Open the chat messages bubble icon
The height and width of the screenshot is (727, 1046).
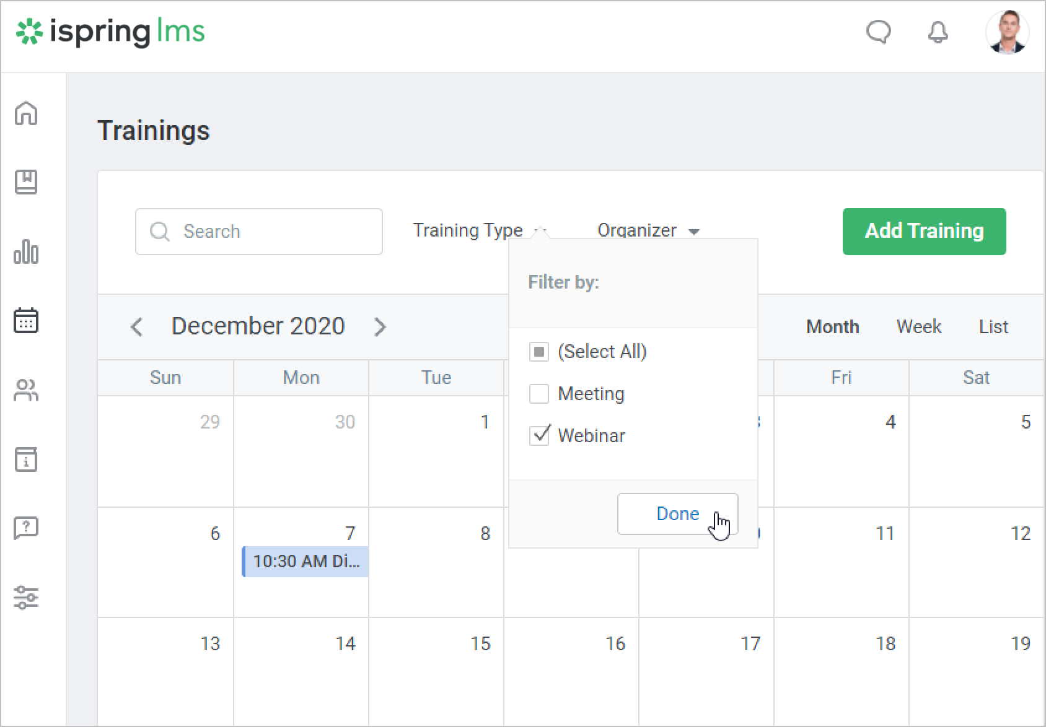coord(878,32)
